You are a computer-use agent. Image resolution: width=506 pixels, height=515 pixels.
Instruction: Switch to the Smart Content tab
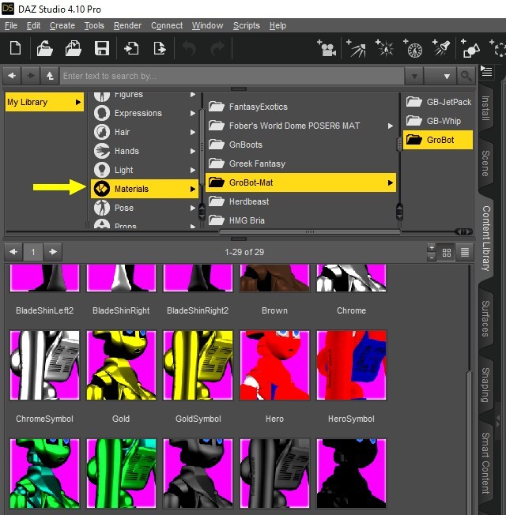pyautogui.click(x=485, y=463)
